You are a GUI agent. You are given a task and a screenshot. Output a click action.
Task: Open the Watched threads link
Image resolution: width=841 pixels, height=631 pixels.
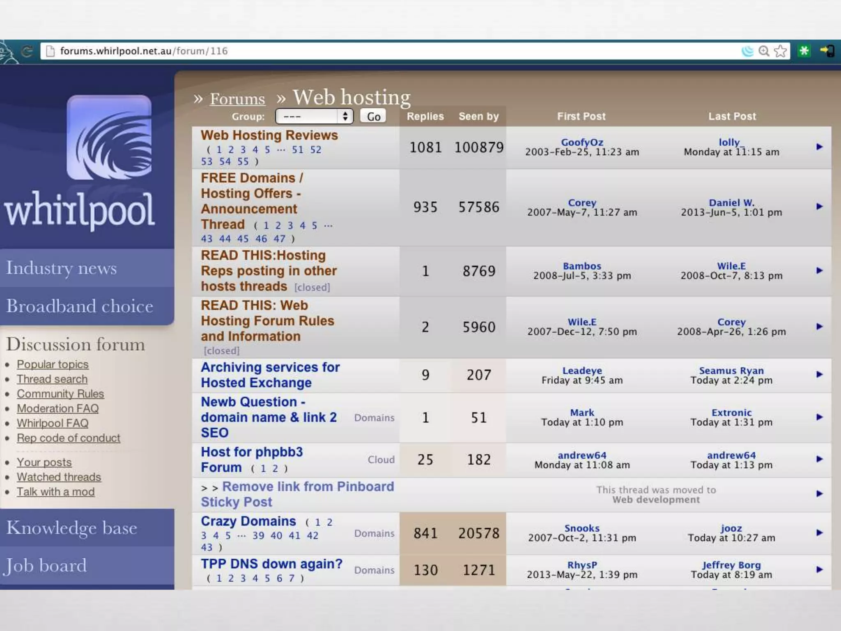[59, 477]
